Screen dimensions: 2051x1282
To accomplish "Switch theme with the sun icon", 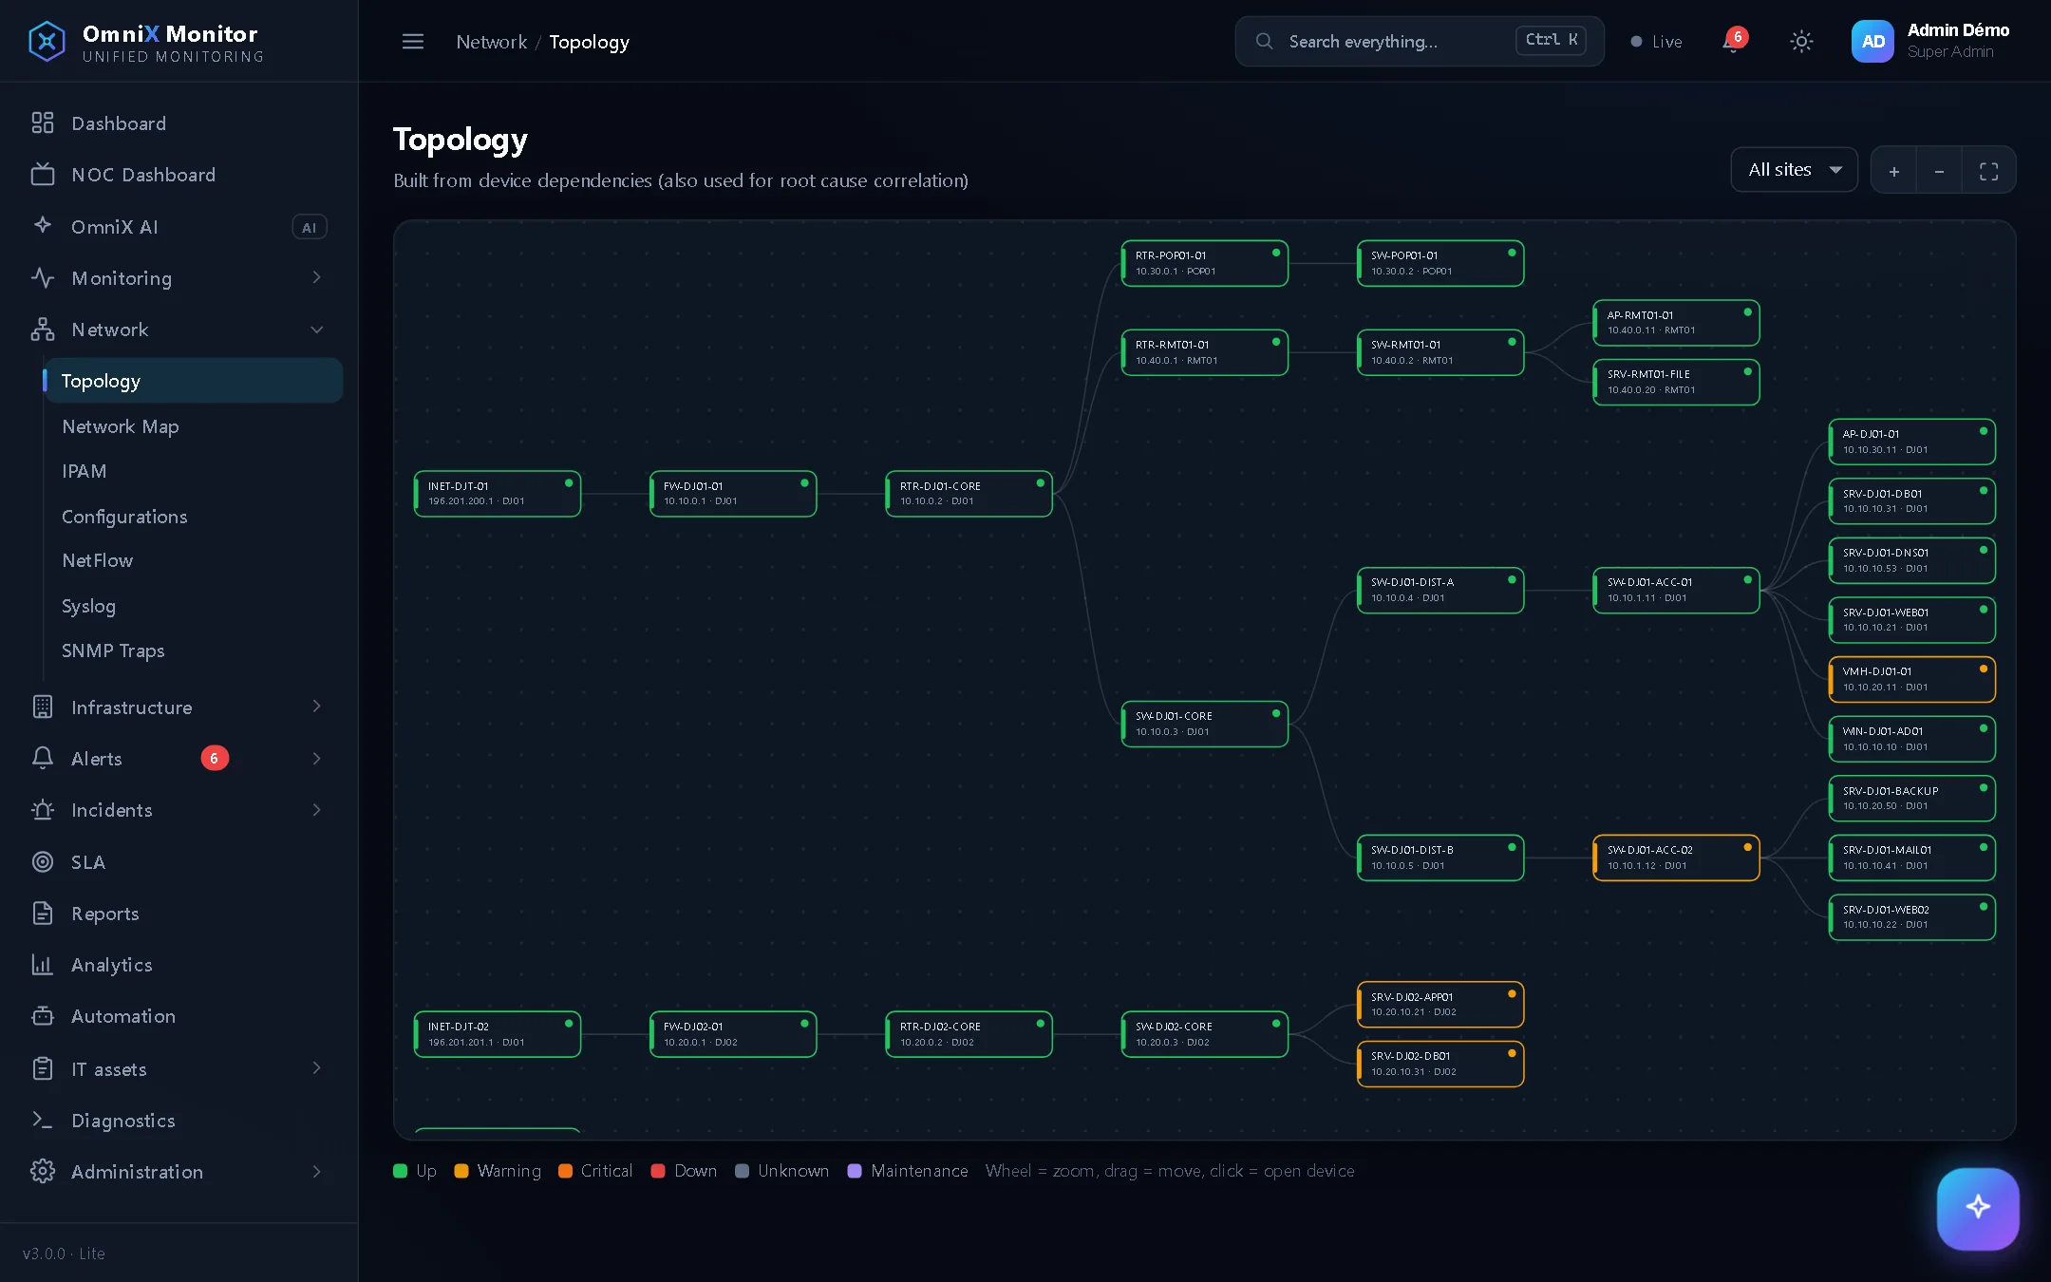I will [x=1801, y=42].
